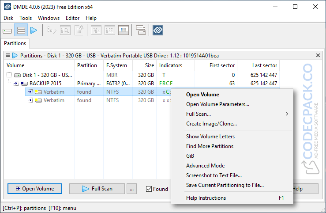Click the cascade windows toolbar icon
This screenshot has height=213, width=326.
(x=141, y=30)
